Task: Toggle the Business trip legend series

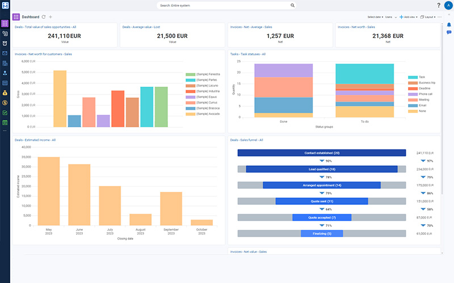Action: pyautogui.click(x=422, y=83)
